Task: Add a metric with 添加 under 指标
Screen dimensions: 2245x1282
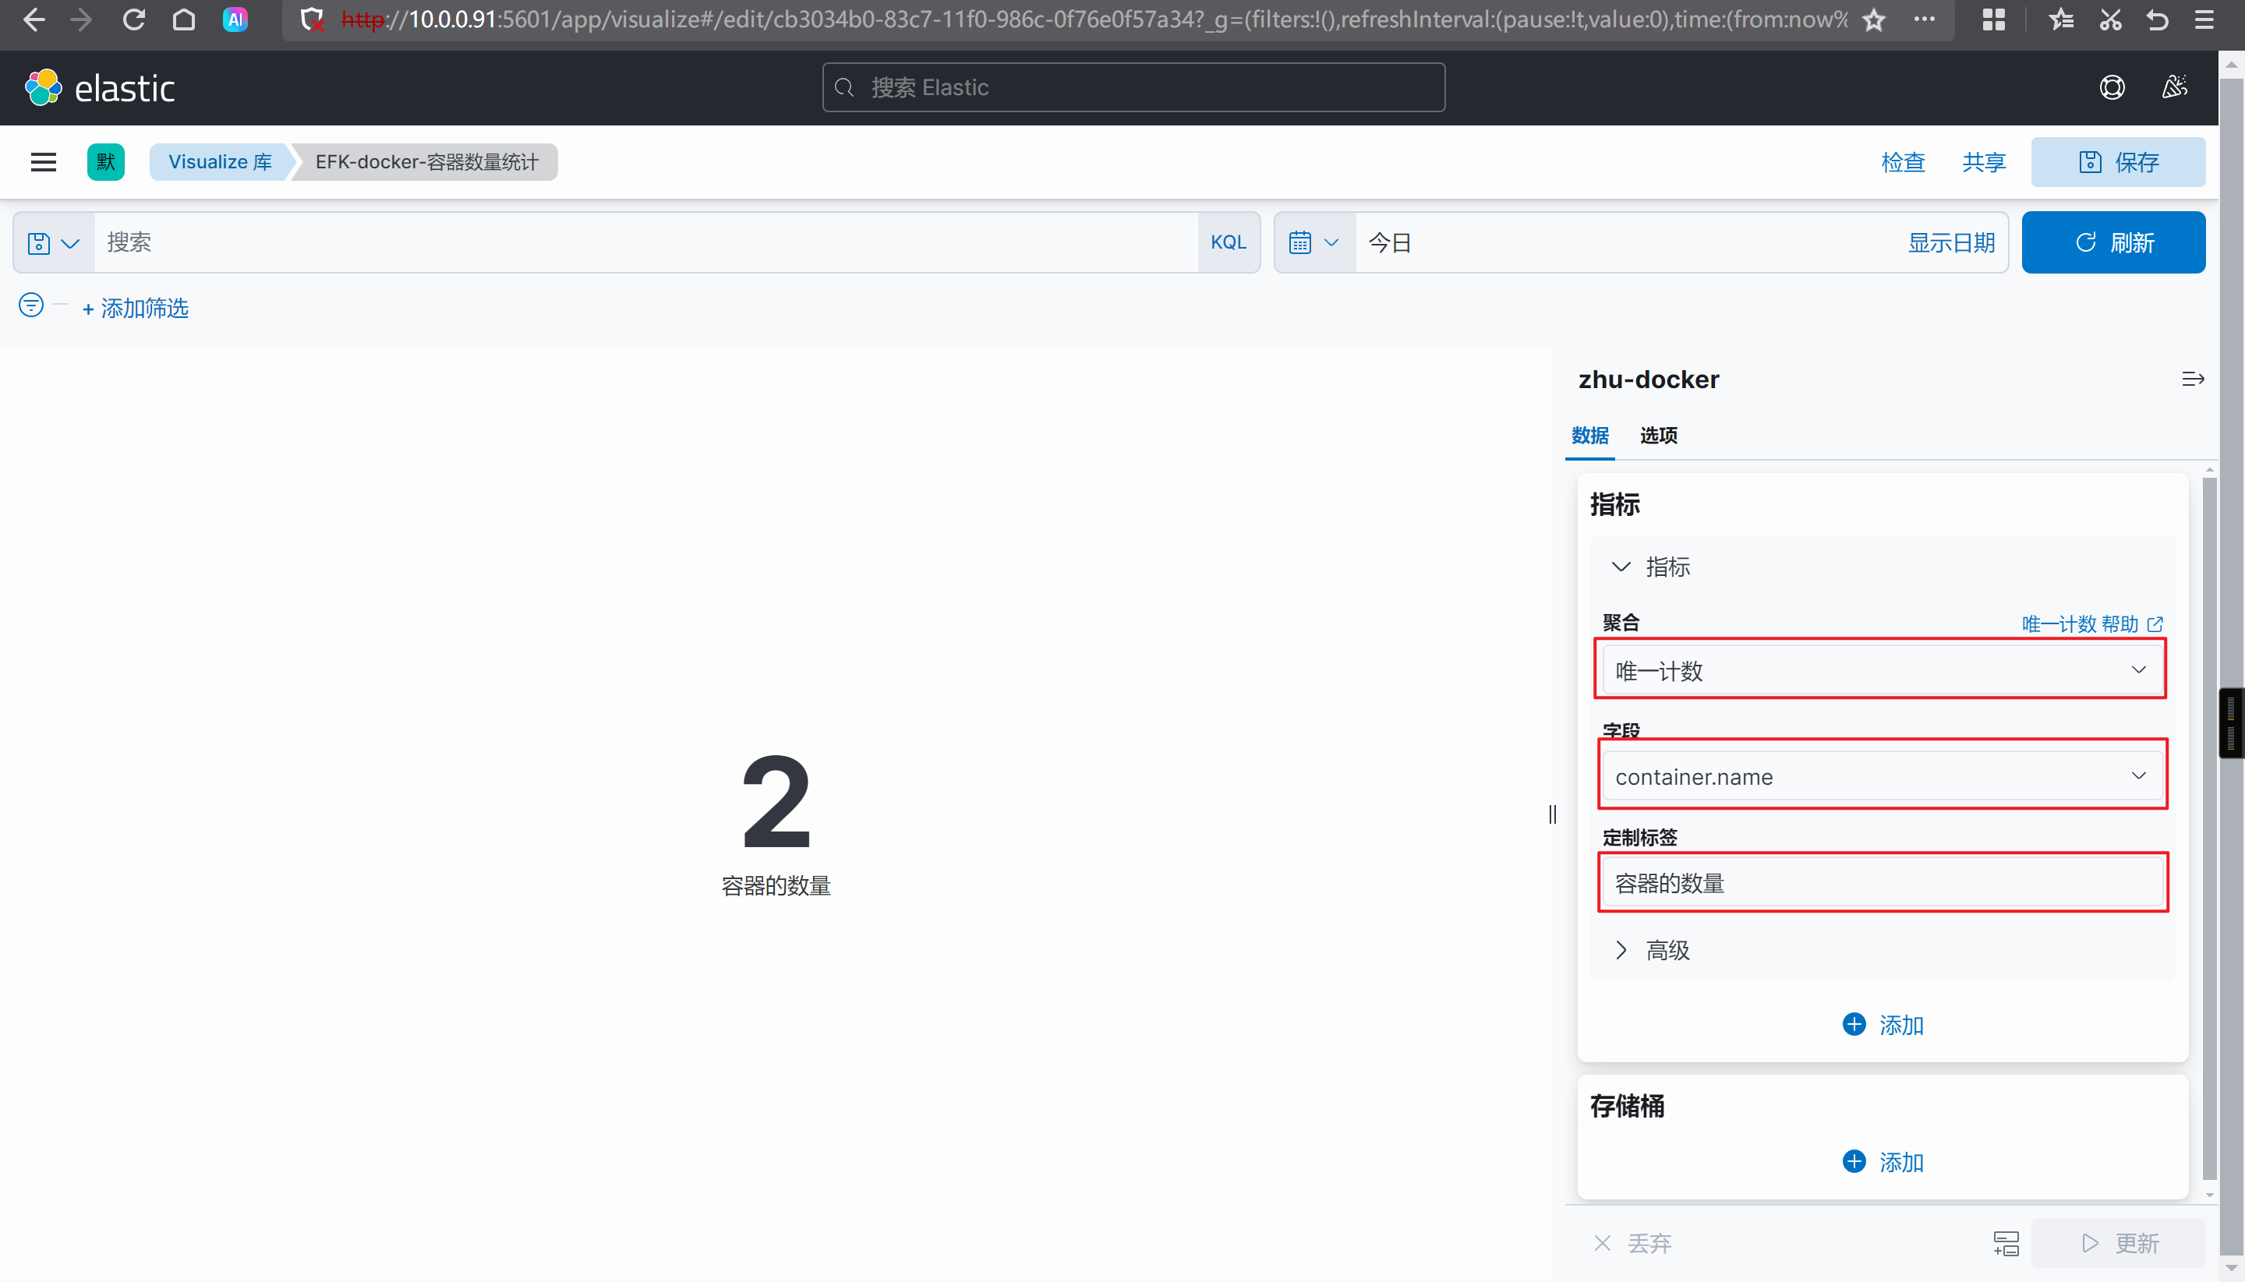Action: point(1883,1025)
